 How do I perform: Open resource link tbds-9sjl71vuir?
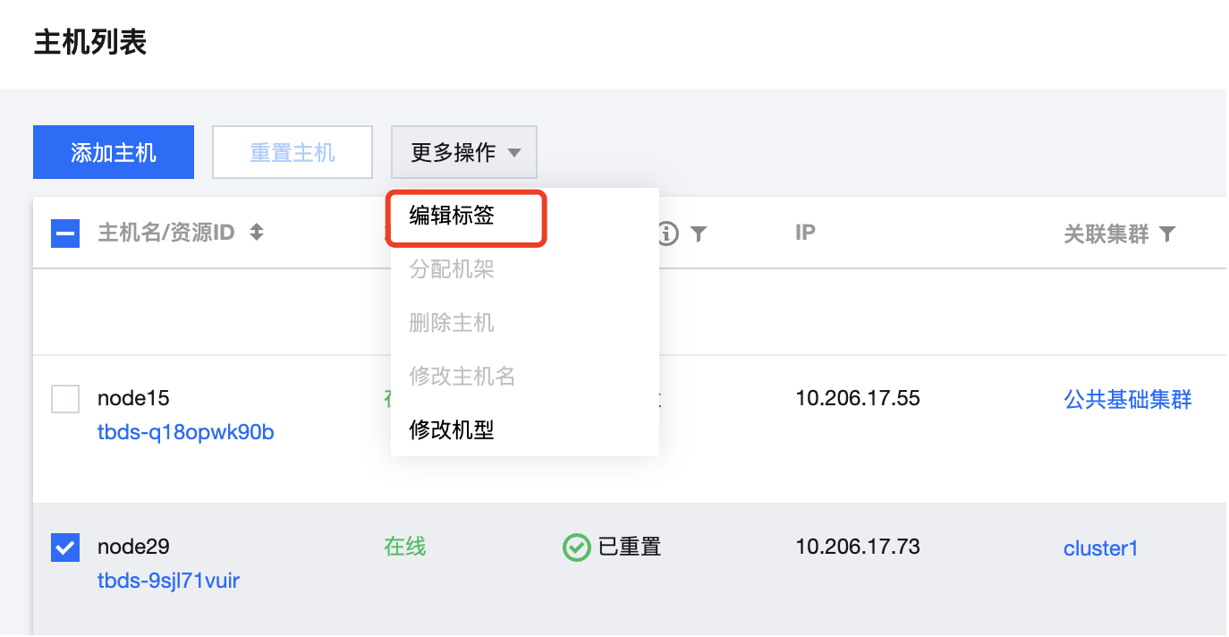click(x=168, y=581)
